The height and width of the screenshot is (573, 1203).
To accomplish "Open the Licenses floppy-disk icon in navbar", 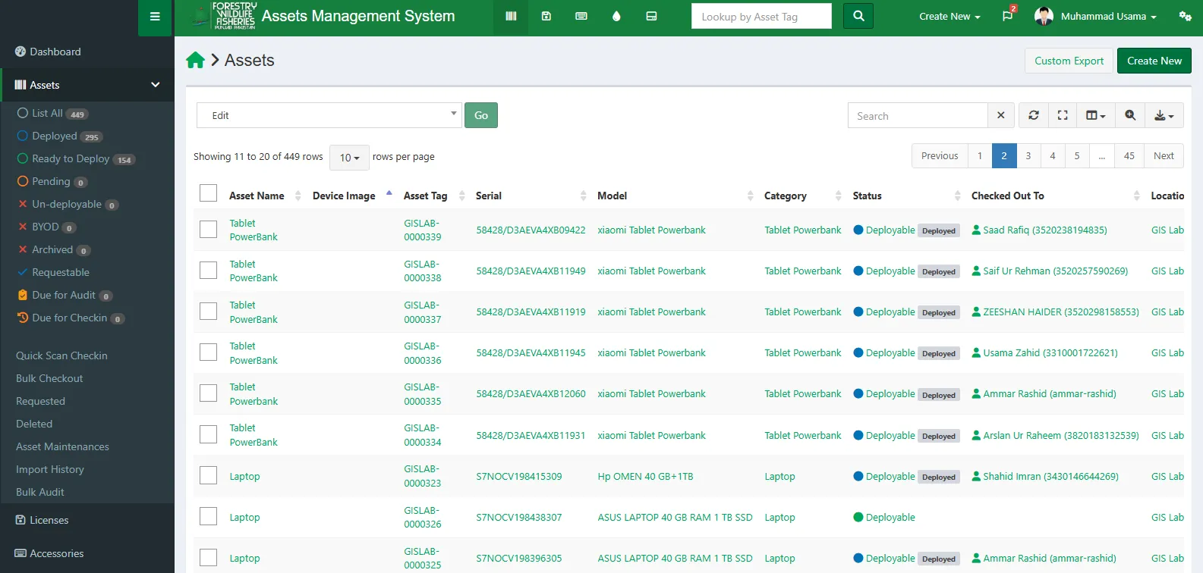I will pos(546,17).
